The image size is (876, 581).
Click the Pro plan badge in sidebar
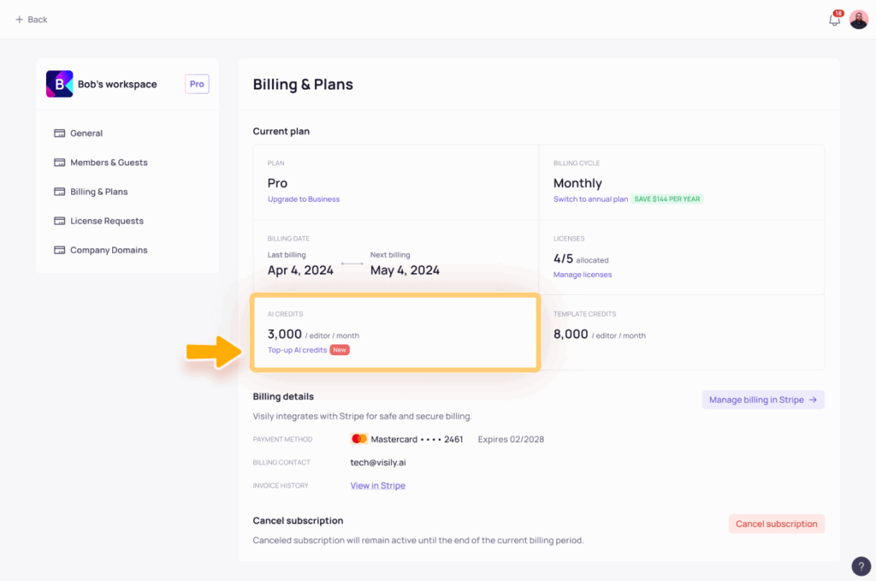pyautogui.click(x=197, y=84)
